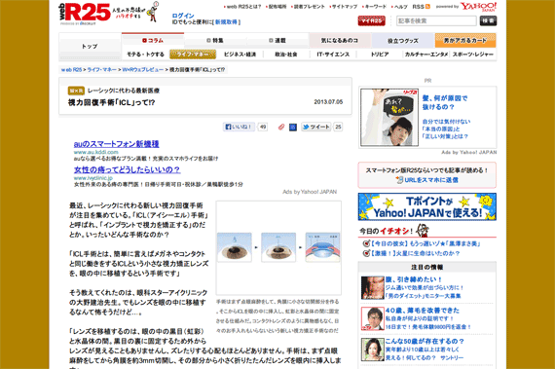
Task: Click the Twitter ツイート button
Action: tap(316, 127)
